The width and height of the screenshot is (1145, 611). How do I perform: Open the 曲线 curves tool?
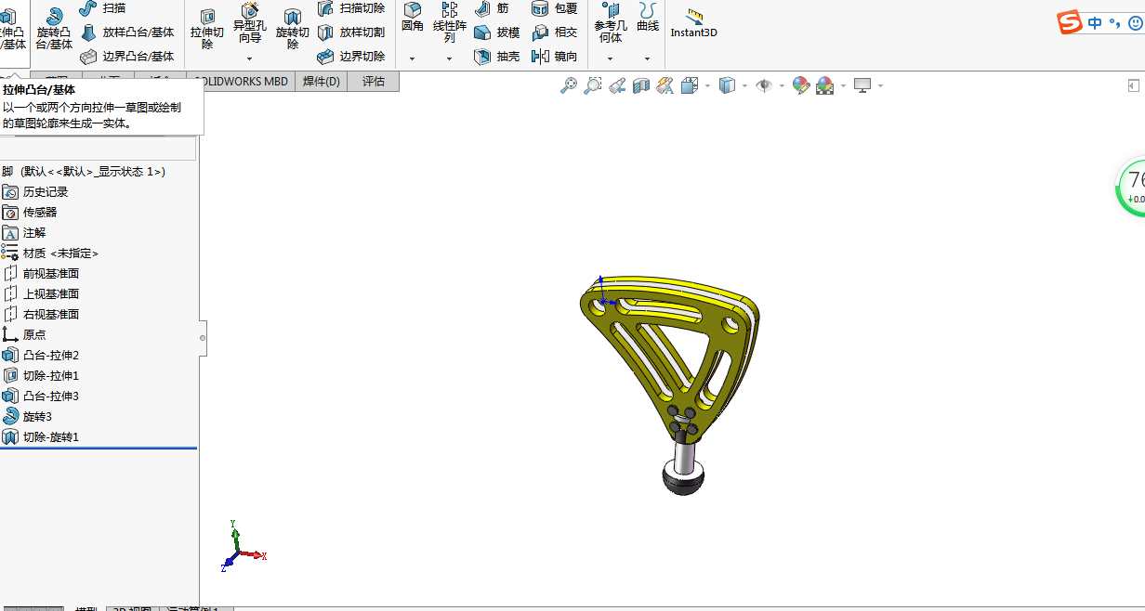(x=648, y=18)
